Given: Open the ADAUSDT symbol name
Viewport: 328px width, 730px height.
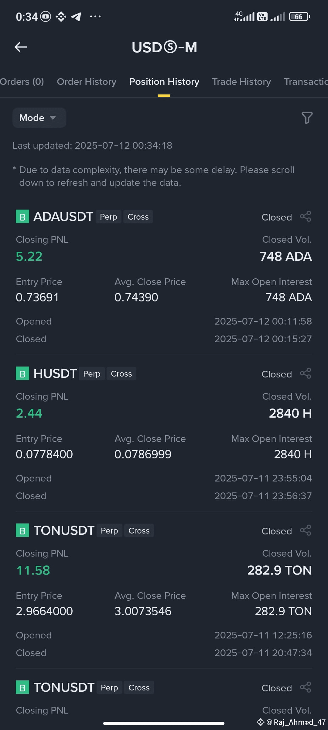Looking at the screenshot, I should (63, 217).
